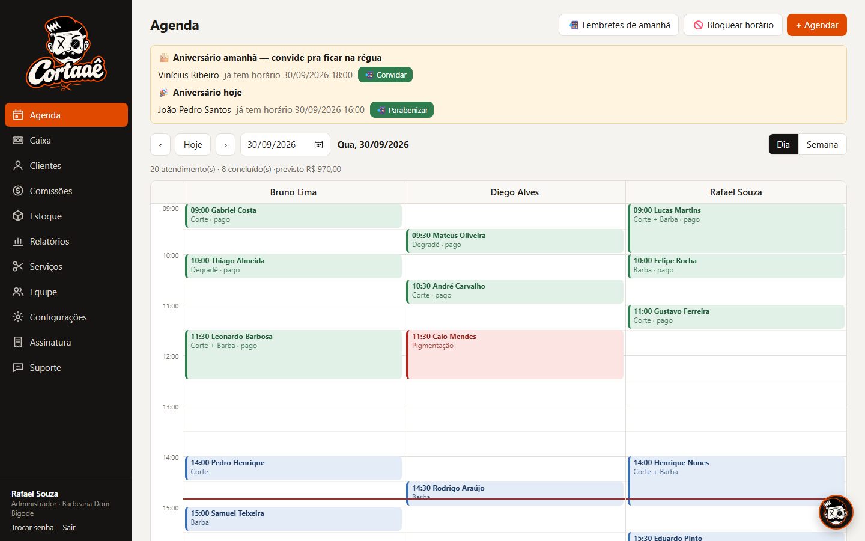Open the 09:30 Mateus Oliveira appointment
The width and height of the screenshot is (865, 541).
tap(515, 241)
